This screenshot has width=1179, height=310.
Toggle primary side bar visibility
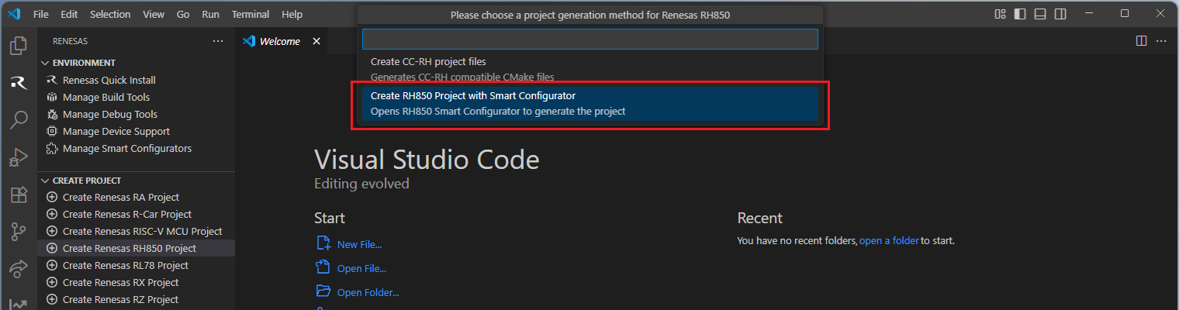point(1020,14)
